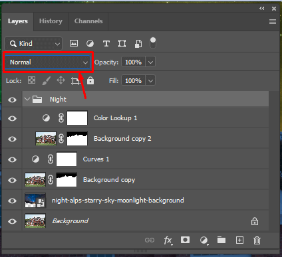The height and width of the screenshot is (257, 282).
Task: Open the Normal blending mode dropdown
Action: [47, 62]
